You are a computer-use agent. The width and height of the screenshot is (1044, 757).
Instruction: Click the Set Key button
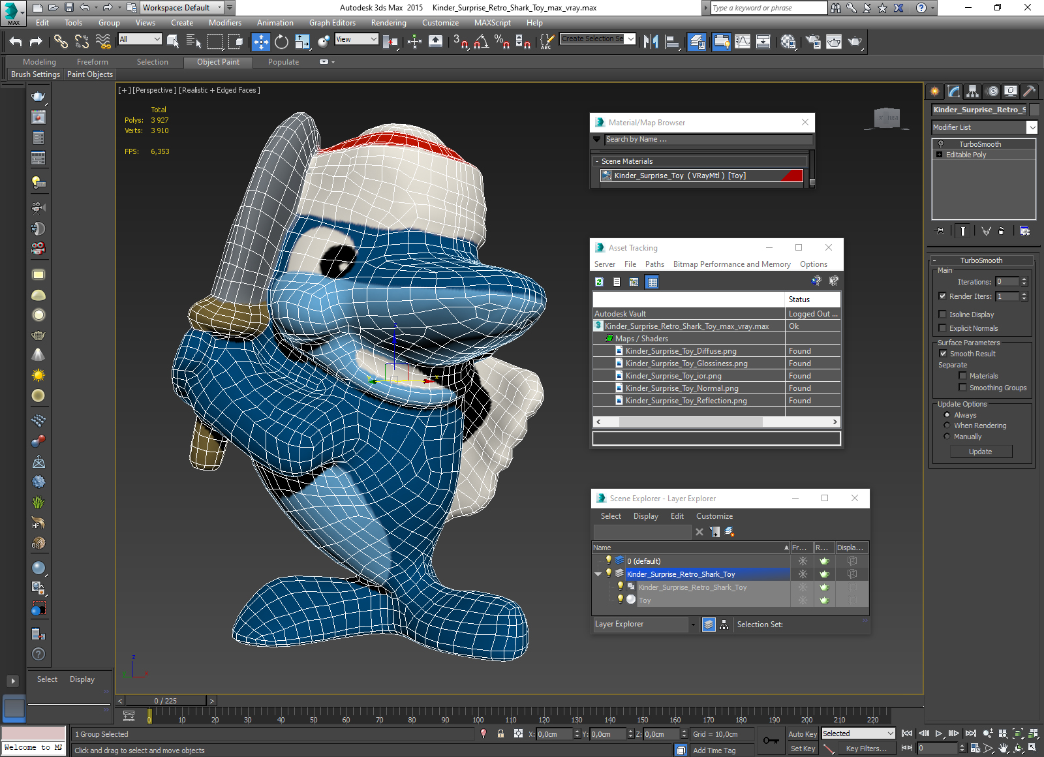[x=803, y=749]
